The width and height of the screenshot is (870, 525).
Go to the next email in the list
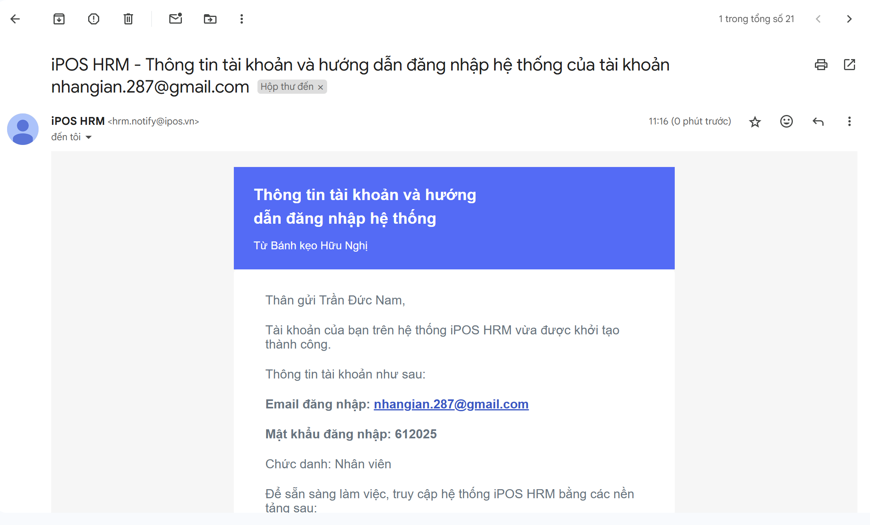(850, 19)
